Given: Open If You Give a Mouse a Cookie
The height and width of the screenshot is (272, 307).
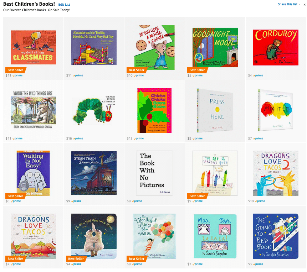Looking at the screenshot, I should point(154,47).
